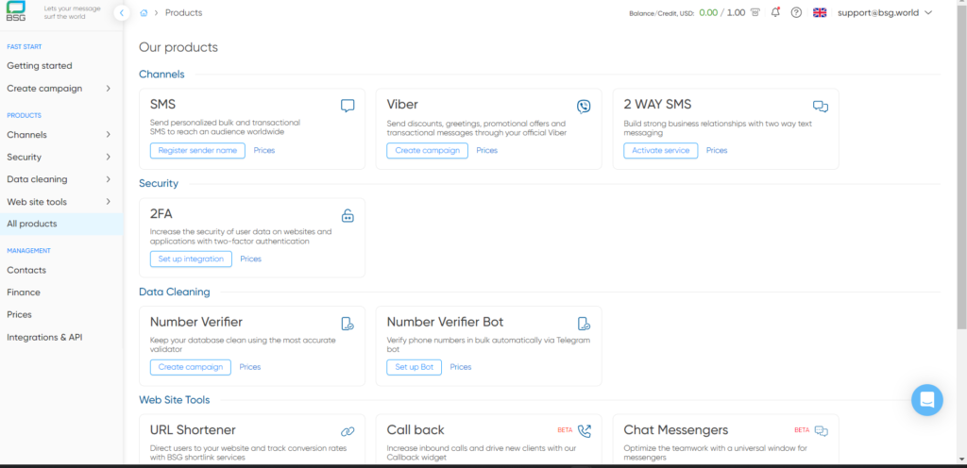The height and width of the screenshot is (468, 967).
Task: Click the Number Verifier phone-check icon
Action: point(348,324)
